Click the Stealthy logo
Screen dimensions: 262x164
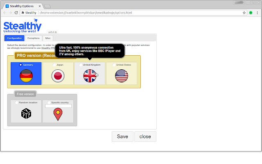pos(23,26)
